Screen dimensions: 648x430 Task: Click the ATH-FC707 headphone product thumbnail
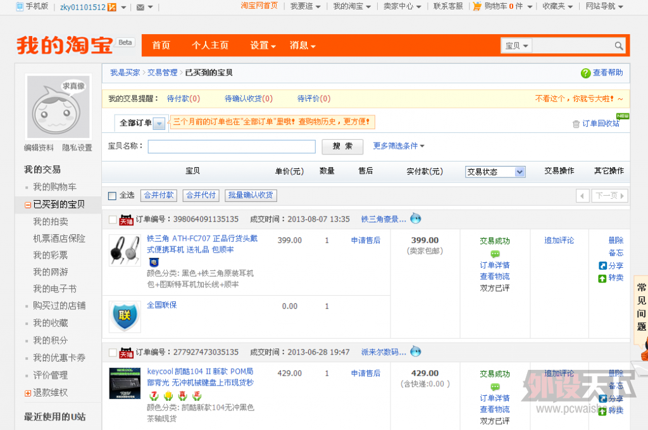coord(125,251)
